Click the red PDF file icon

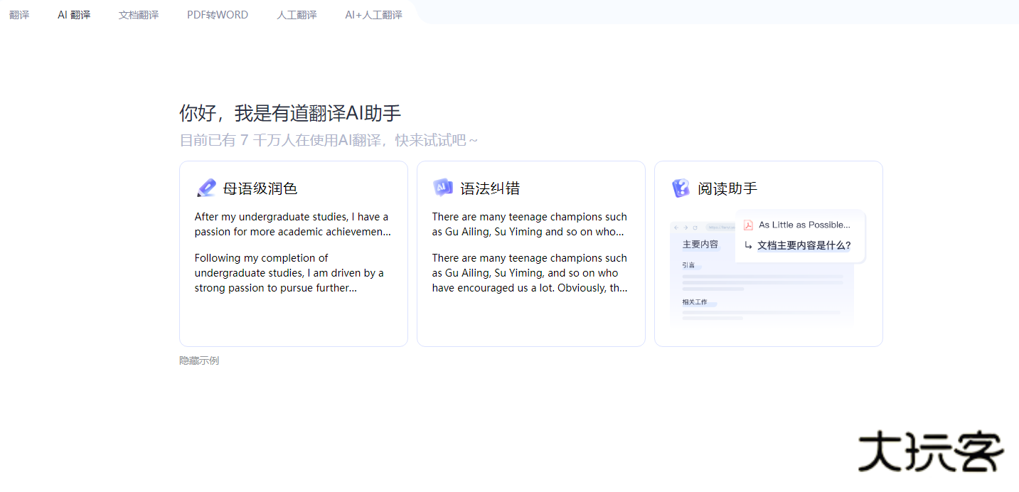748,225
